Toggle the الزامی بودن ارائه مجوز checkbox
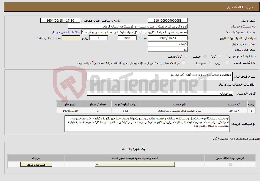The width and height of the screenshot is (260, 181). tap(231, 164)
